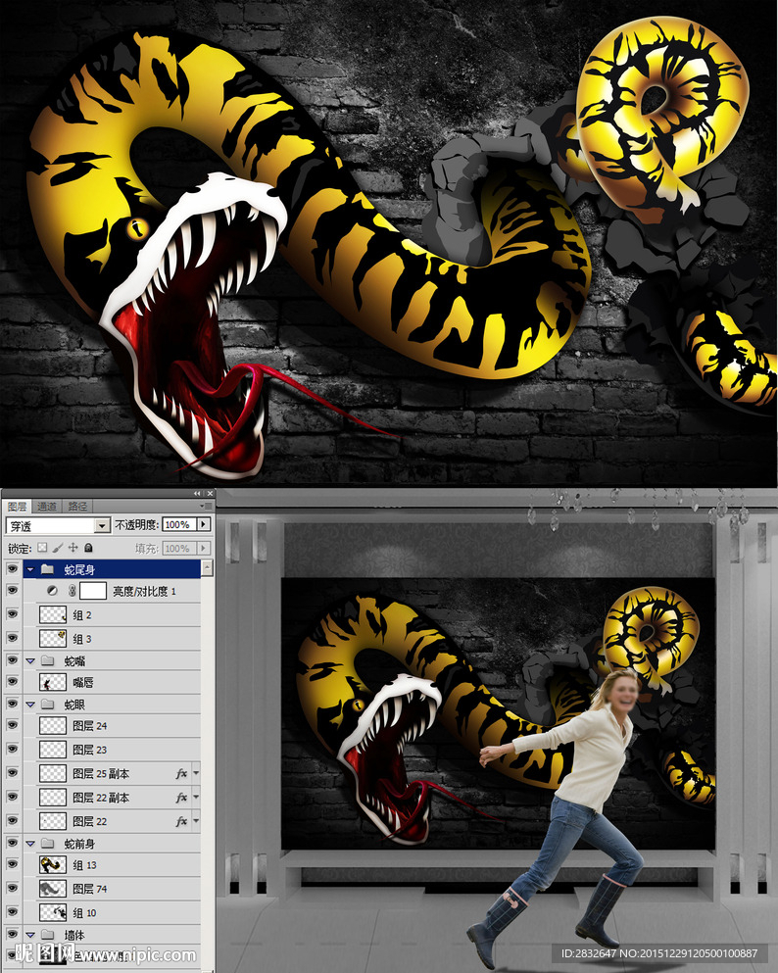Select the 嘴唇 layer thumbnail
Image resolution: width=778 pixels, height=973 pixels.
pos(53,683)
